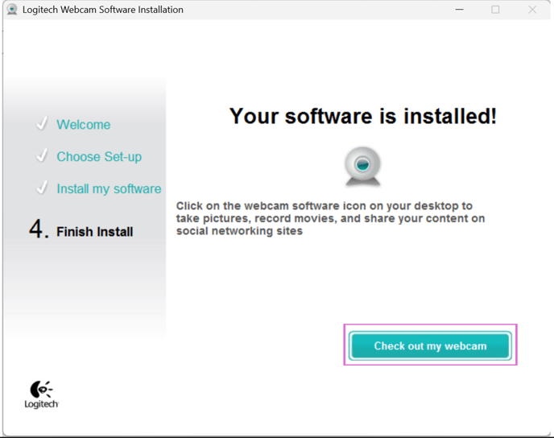The height and width of the screenshot is (438, 554).
Task: Click the disabled maximize window button
Action: tap(495, 10)
